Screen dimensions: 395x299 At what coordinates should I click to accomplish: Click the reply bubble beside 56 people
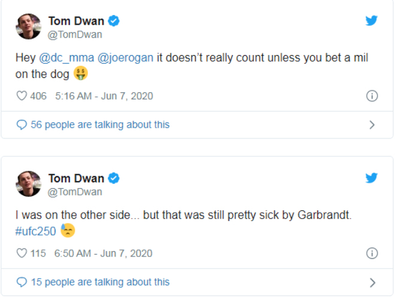(22, 125)
